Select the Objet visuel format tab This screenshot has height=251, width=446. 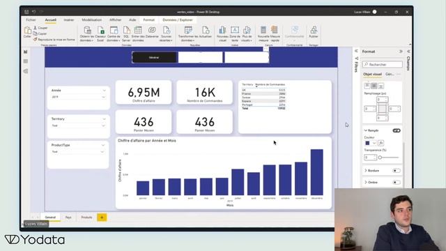coord(372,75)
